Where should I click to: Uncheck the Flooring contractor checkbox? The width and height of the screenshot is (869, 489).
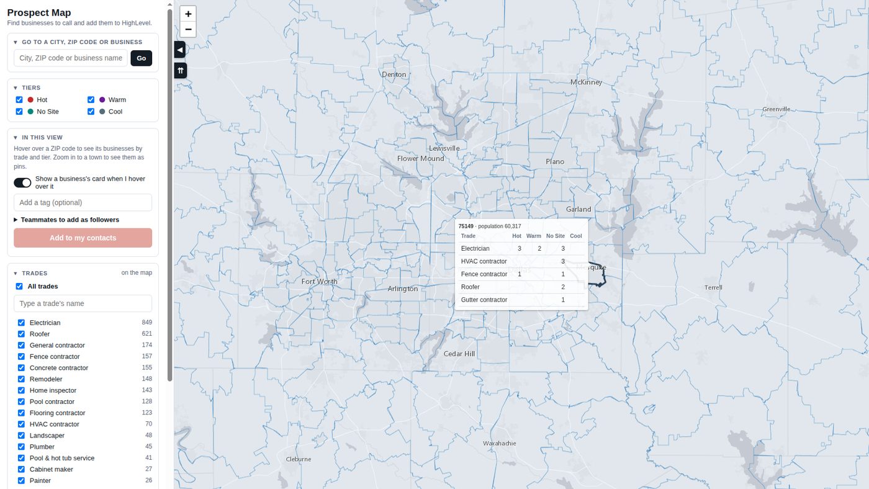[x=21, y=413]
